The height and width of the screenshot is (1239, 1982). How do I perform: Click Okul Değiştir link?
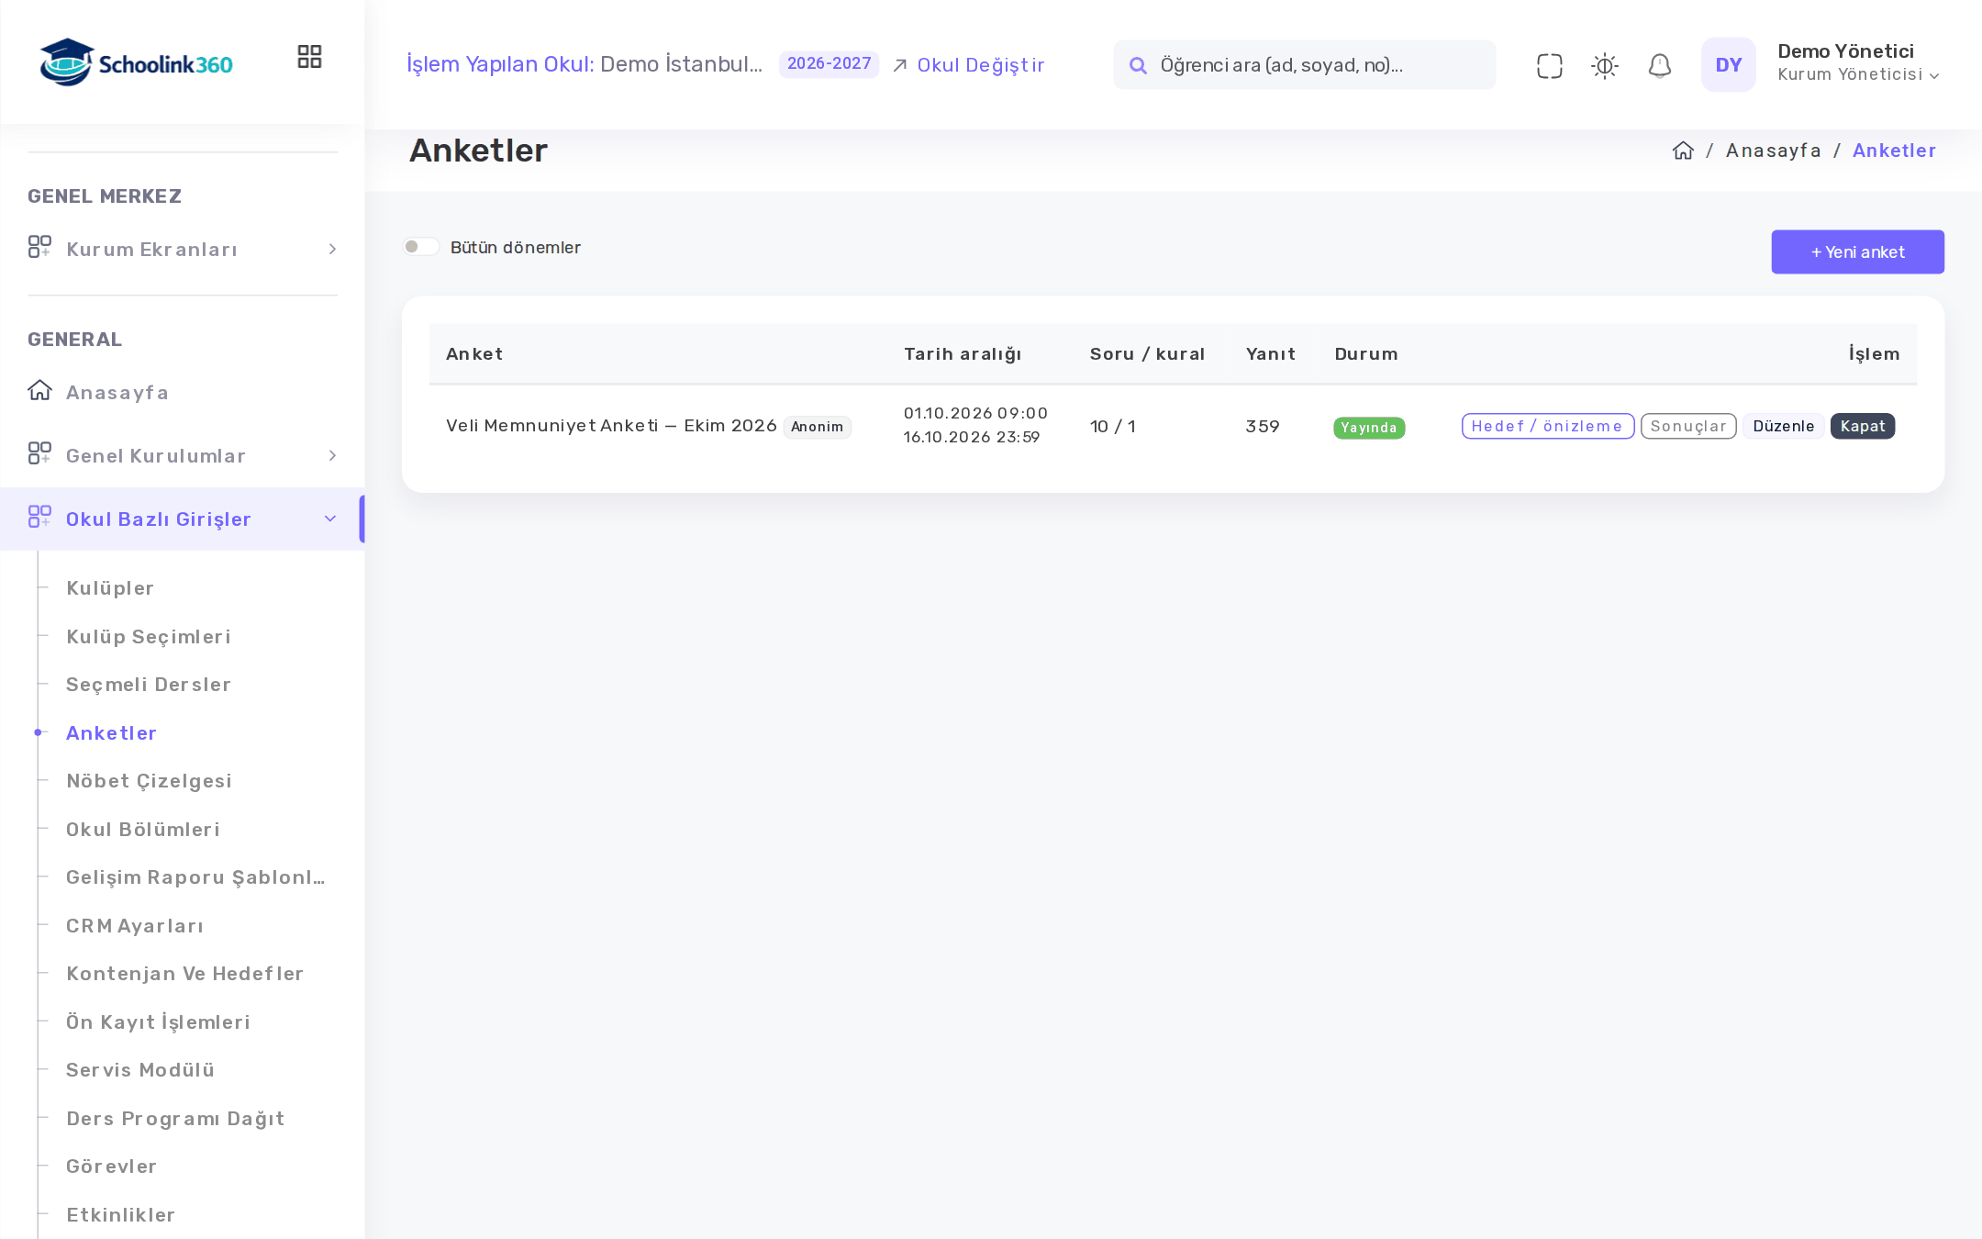click(x=980, y=65)
